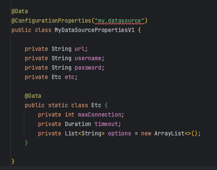Click the password field name
Viewport: 217px width, 170px height.
(x=88, y=68)
